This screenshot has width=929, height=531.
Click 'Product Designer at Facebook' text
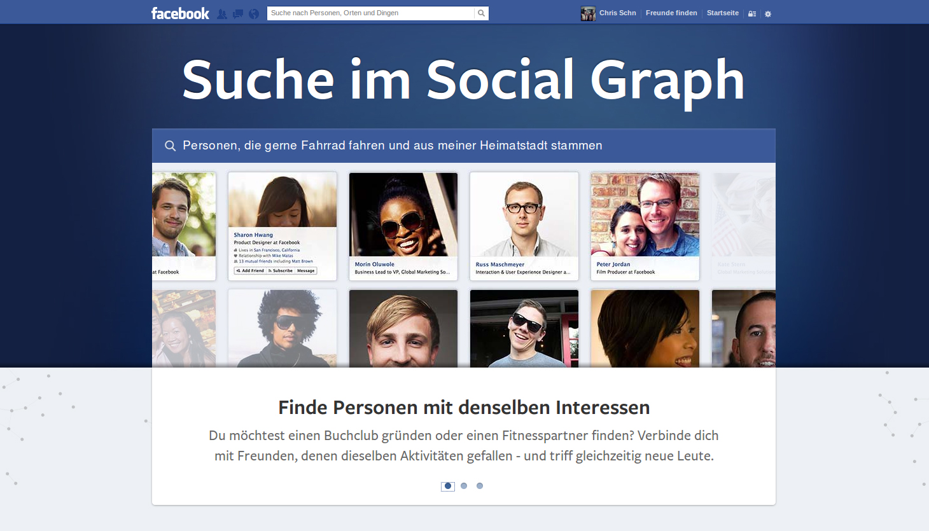(267, 243)
